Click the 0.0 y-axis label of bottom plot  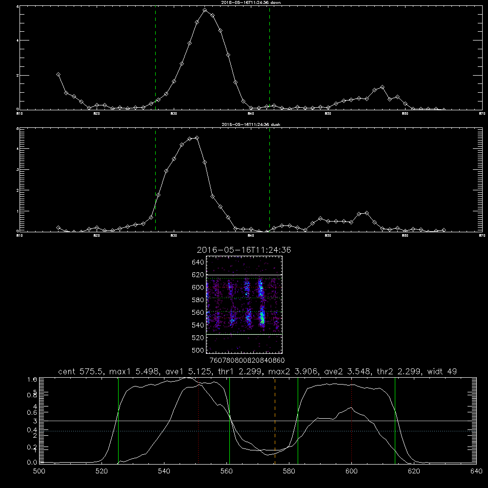point(32,463)
